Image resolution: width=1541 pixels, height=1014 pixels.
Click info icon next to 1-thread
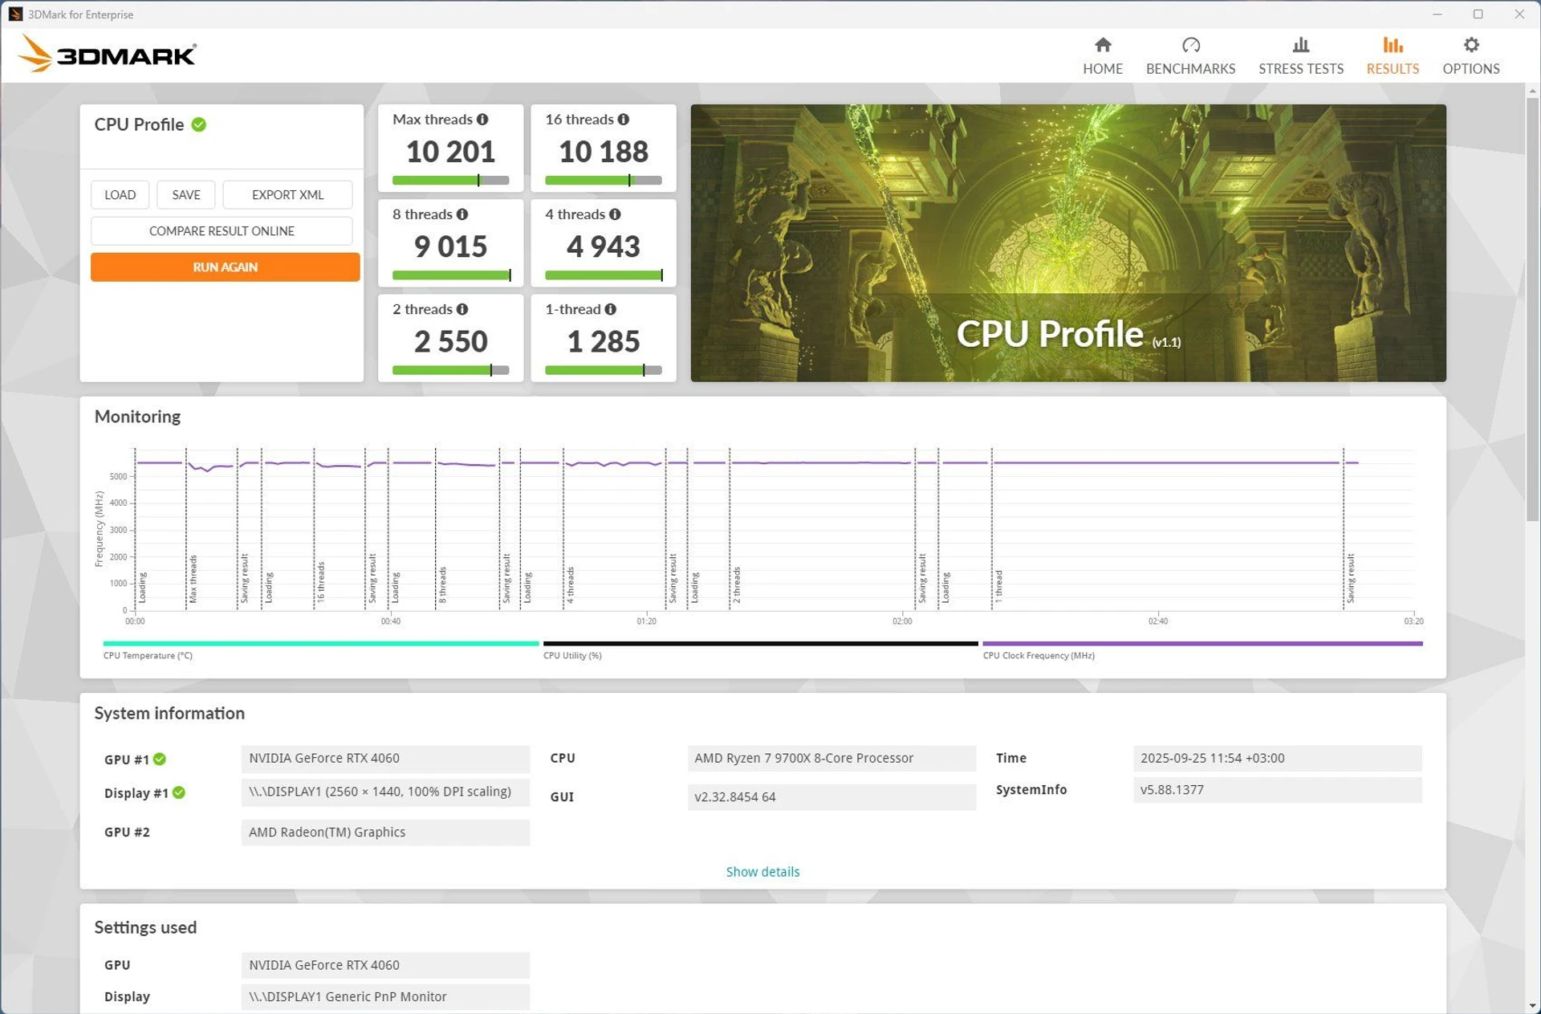pos(611,309)
